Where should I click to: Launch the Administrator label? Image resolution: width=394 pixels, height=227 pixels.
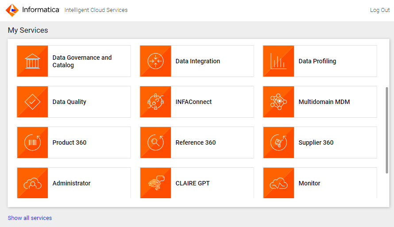(71, 183)
